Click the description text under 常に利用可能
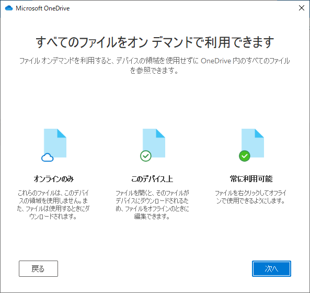 [251, 197]
